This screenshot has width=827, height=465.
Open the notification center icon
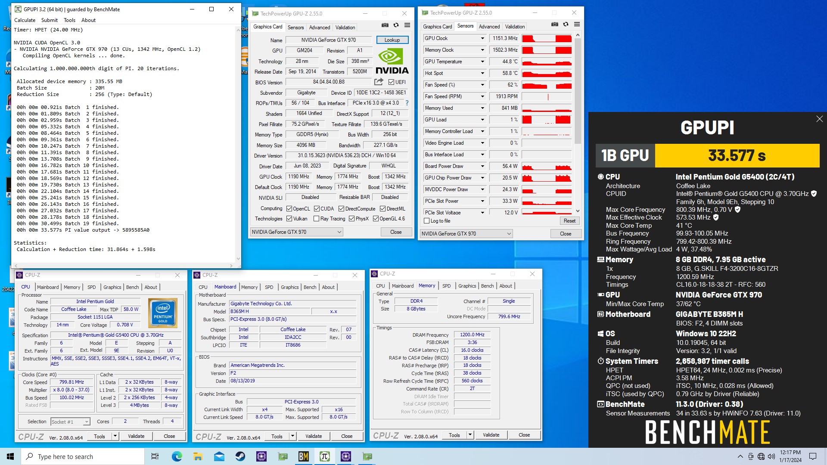(813, 456)
